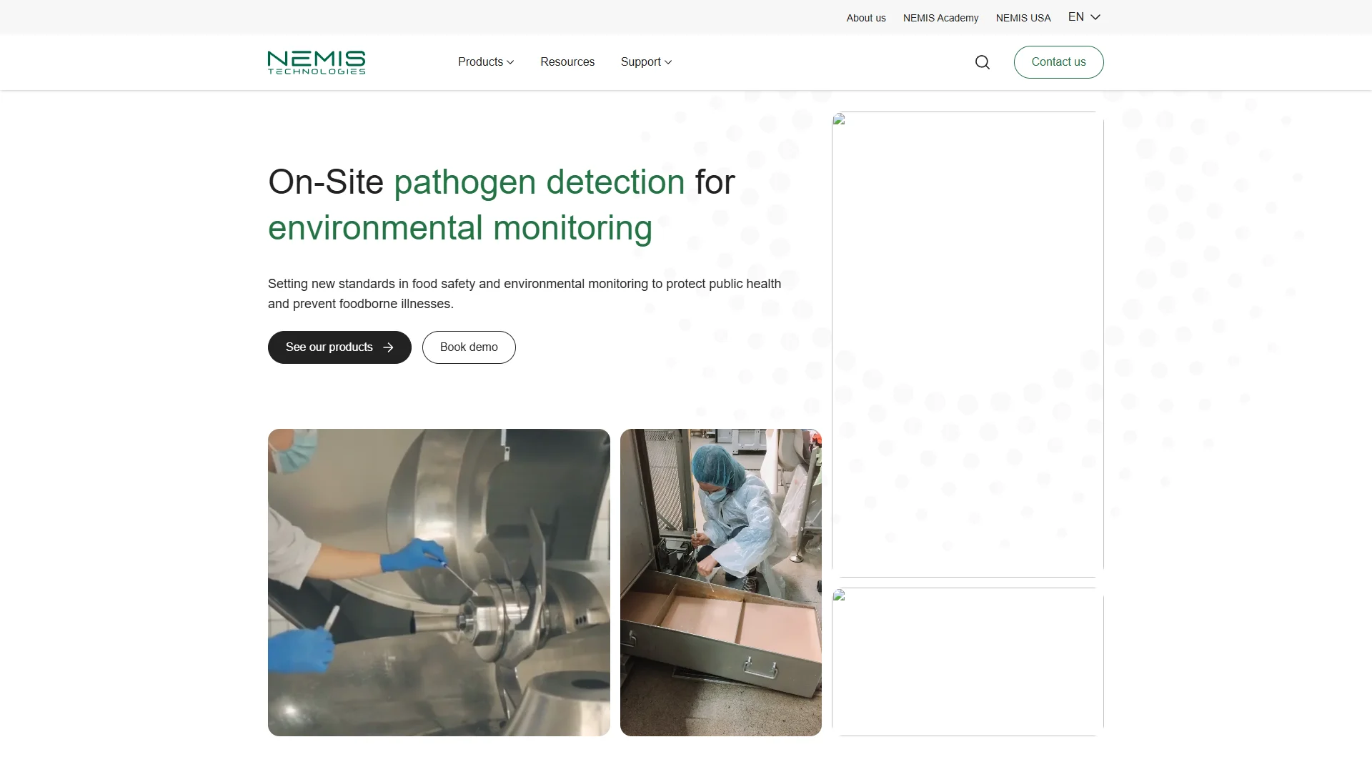This screenshot has height=772, width=1372.
Task: Click broken image icon in tall panel
Action: coord(840,119)
